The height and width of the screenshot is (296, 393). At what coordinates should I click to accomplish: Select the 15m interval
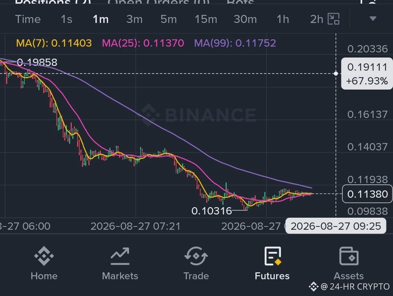click(206, 19)
